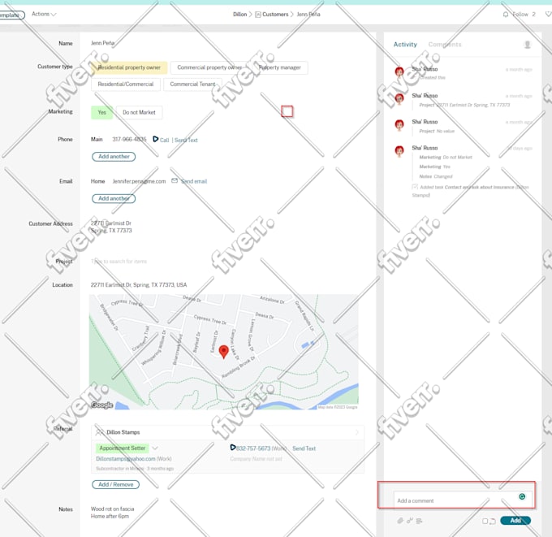Click the Call icon next to phone number
552x537 pixels.
point(155,139)
